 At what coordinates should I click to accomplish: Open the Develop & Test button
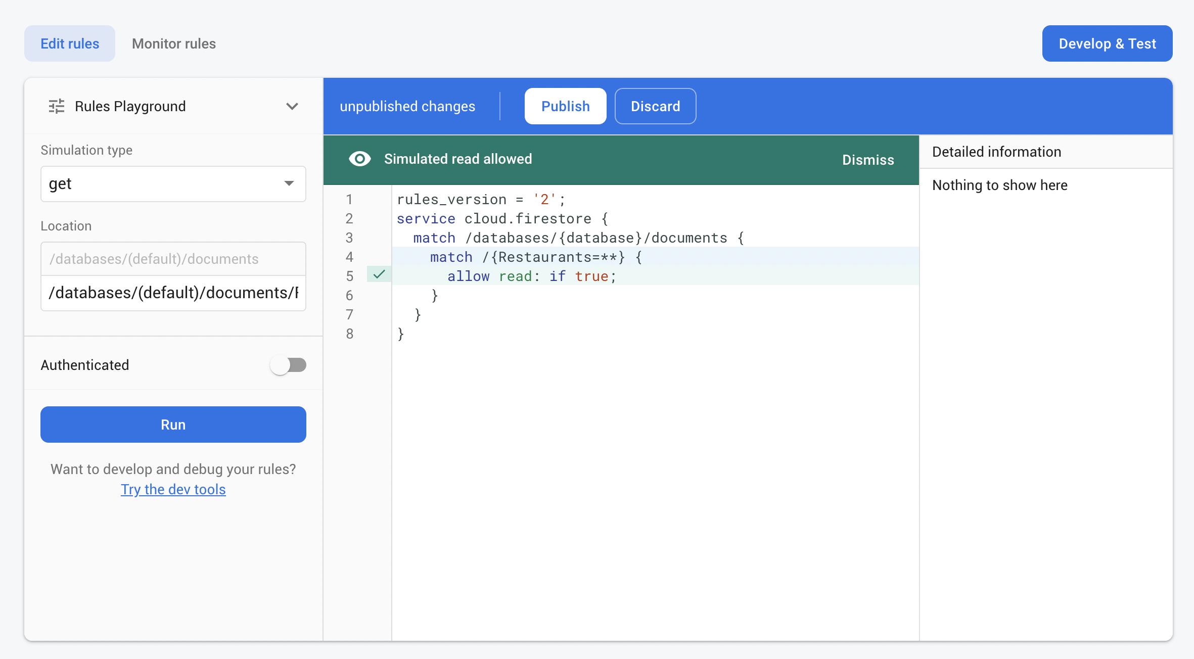click(1107, 43)
